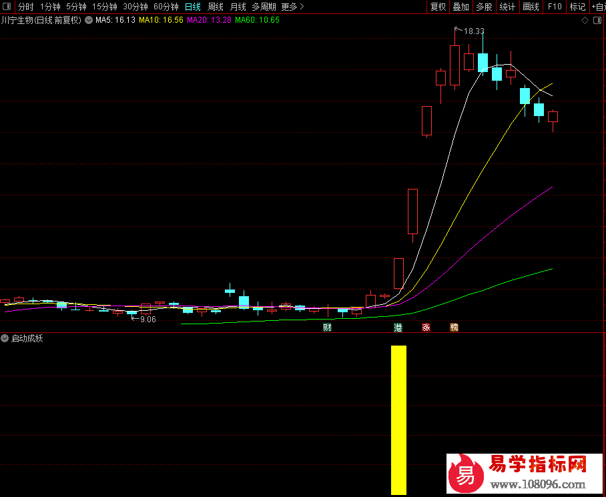Switch to the 60分钟 period tab
Screen dimensions: 606x497
pyautogui.click(x=166, y=7)
